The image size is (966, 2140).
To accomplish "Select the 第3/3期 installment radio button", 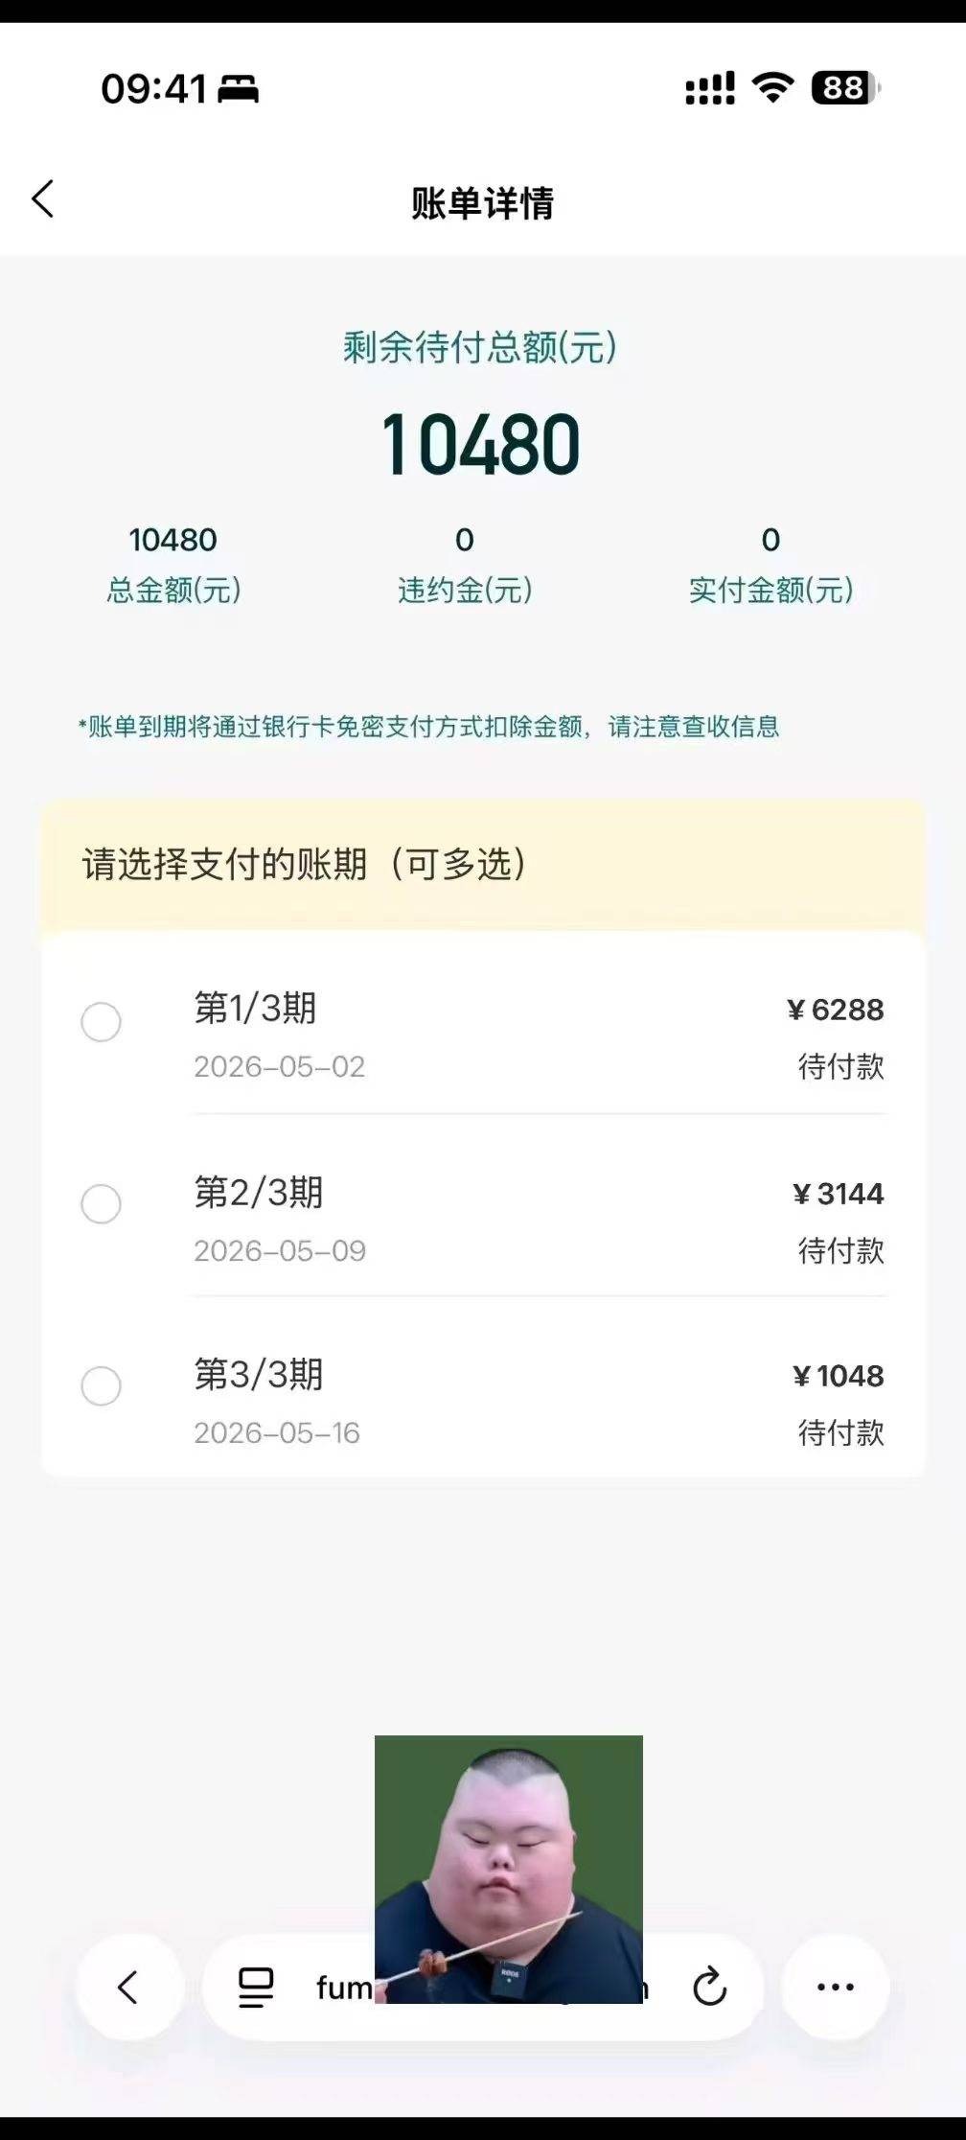I will [101, 1386].
